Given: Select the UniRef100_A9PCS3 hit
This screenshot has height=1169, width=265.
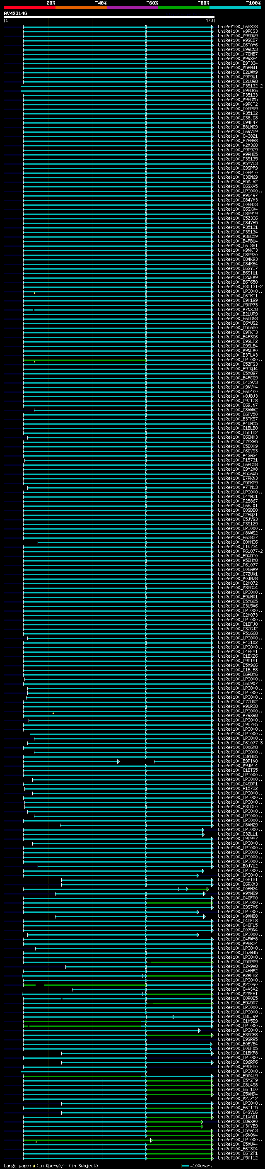Looking at the screenshot, I should click(237, 32).
